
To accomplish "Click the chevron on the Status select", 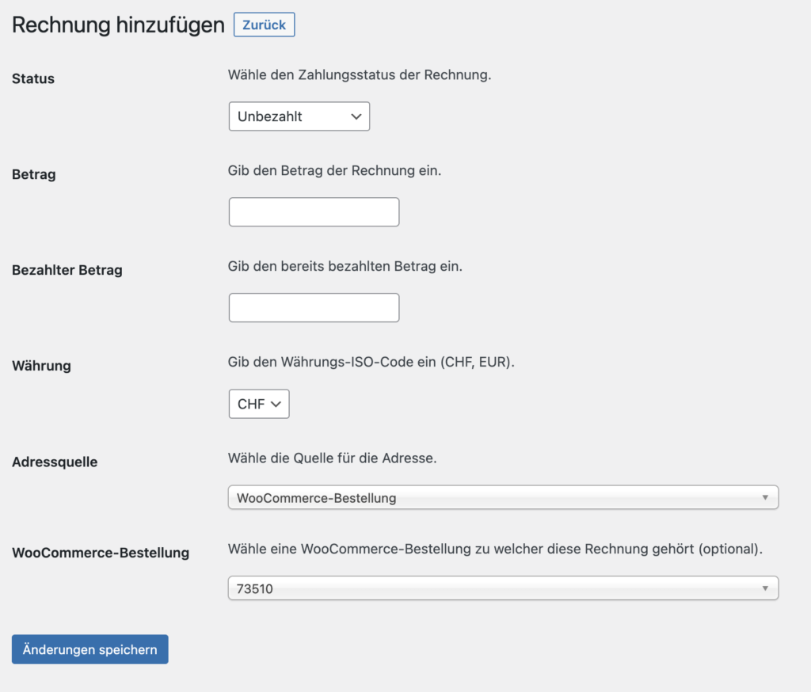I will pos(354,116).
